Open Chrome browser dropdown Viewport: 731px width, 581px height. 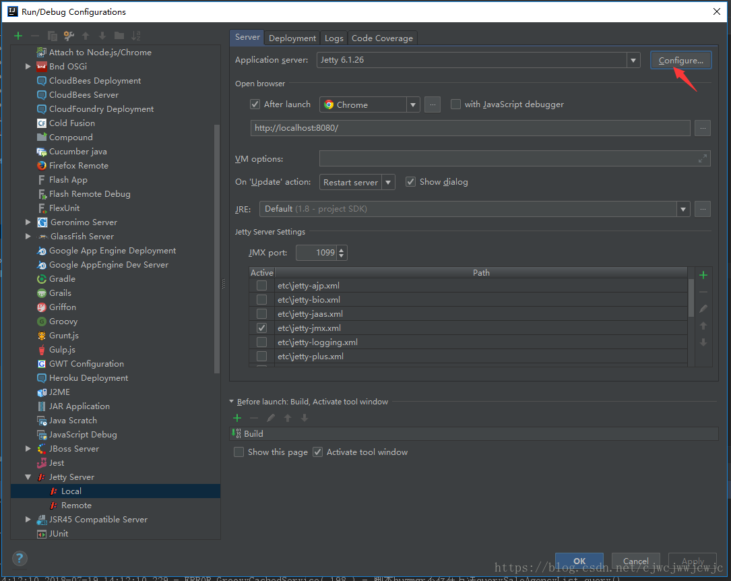(x=412, y=105)
